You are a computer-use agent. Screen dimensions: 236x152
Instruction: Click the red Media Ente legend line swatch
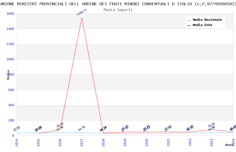tap(189, 26)
